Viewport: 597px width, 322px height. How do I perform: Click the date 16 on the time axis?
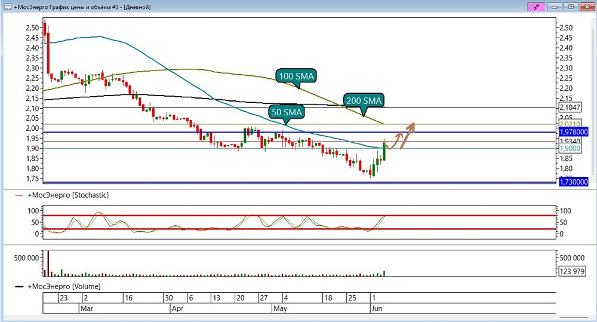coord(129,298)
